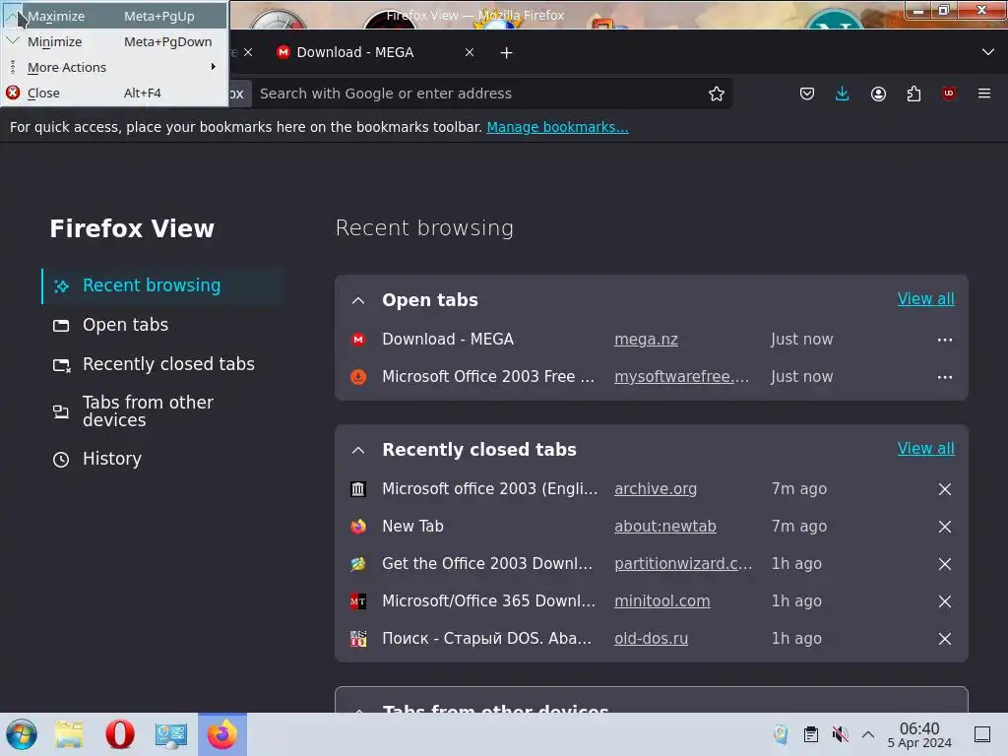1008x756 pixels.
Task: Open clipboard tray icon
Action: coord(811,734)
